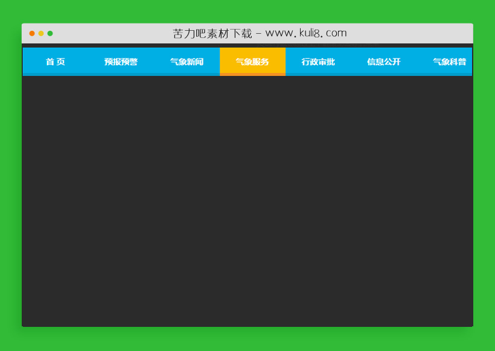Select 预报预警 in the navigation bar
The width and height of the screenshot is (495, 351).
[121, 62]
